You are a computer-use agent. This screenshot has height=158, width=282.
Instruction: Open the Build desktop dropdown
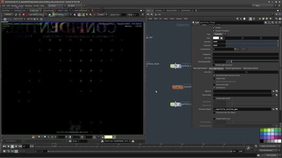(57, 6)
